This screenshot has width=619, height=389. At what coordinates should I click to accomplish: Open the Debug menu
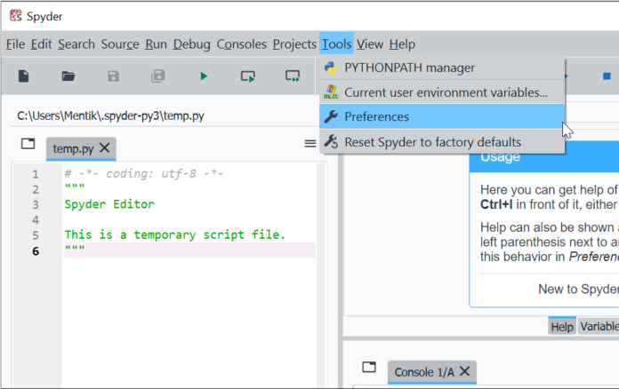pyautogui.click(x=191, y=44)
